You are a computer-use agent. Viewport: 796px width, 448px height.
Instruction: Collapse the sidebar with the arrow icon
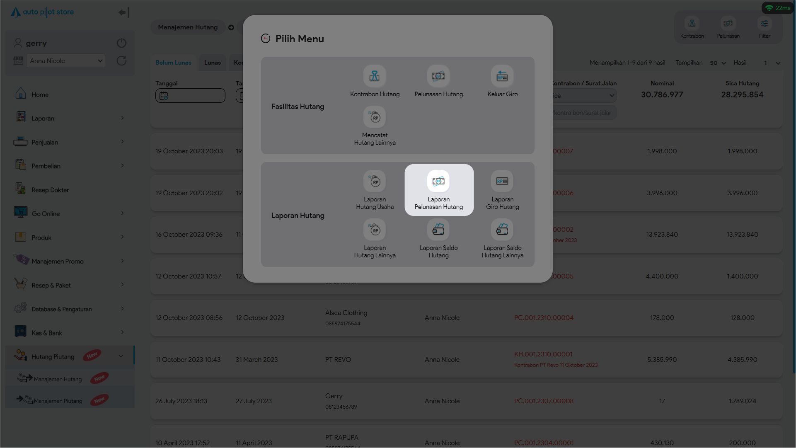[123, 12]
